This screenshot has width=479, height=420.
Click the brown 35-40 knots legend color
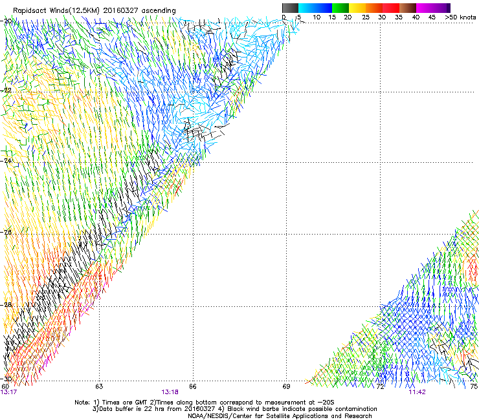click(408, 8)
